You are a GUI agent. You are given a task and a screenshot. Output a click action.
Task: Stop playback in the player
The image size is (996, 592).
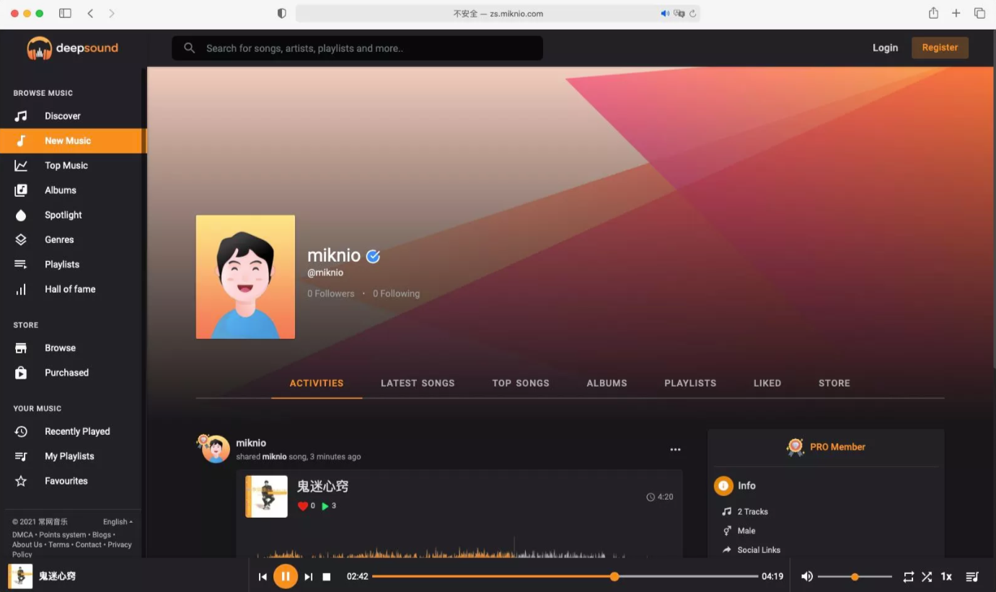coord(327,577)
